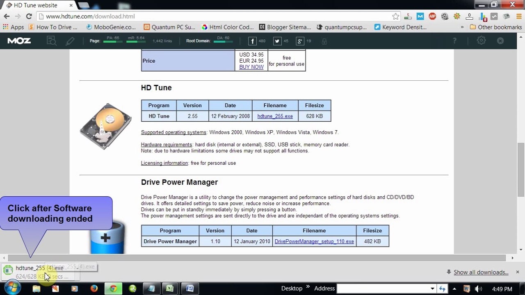Click the Facebook share count icon

point(253,41)
